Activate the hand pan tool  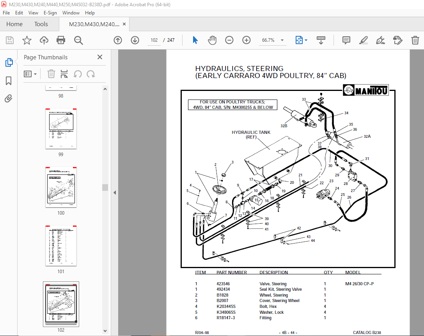212,40
